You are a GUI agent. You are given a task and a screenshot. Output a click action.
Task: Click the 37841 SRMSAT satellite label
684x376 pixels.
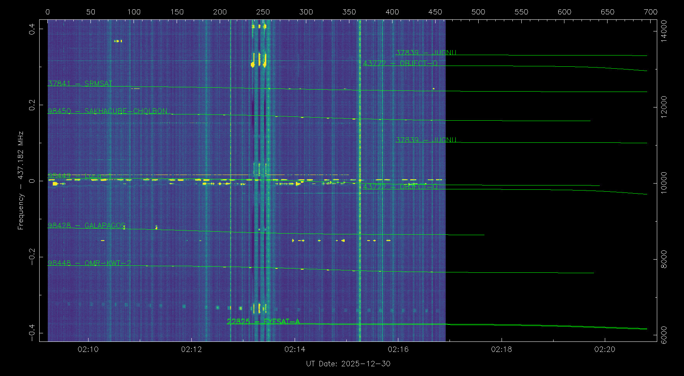[80, 83]
